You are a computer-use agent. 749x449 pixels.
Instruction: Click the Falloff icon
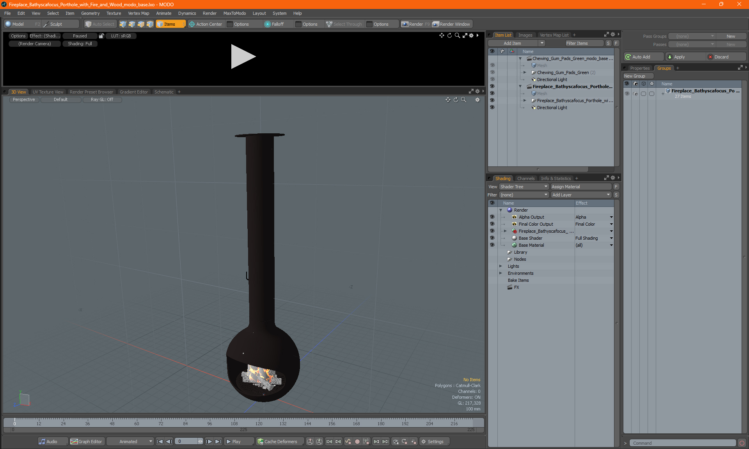[x=267, y=24]
